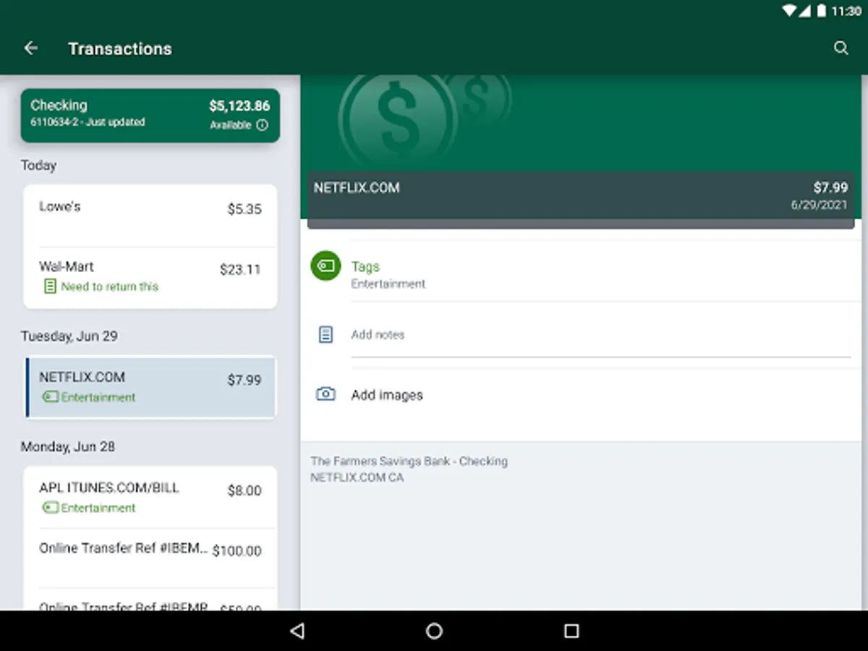Tap the Wi-Fi status icon
The width and height of the screenshot is (868, 651).
[x=790, y=11]
